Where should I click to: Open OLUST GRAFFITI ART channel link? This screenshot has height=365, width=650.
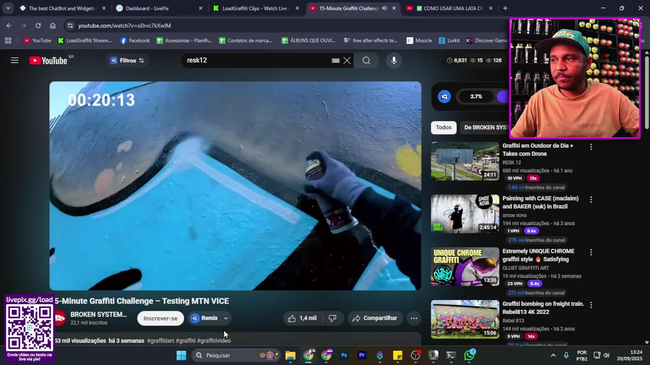click(x=526, y=268)
